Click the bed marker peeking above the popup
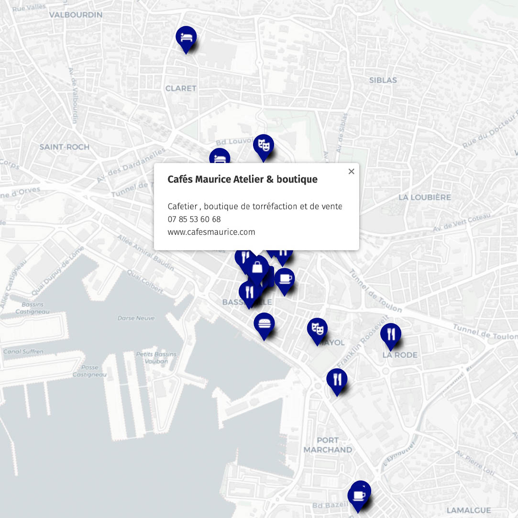 tap(220, 156)
